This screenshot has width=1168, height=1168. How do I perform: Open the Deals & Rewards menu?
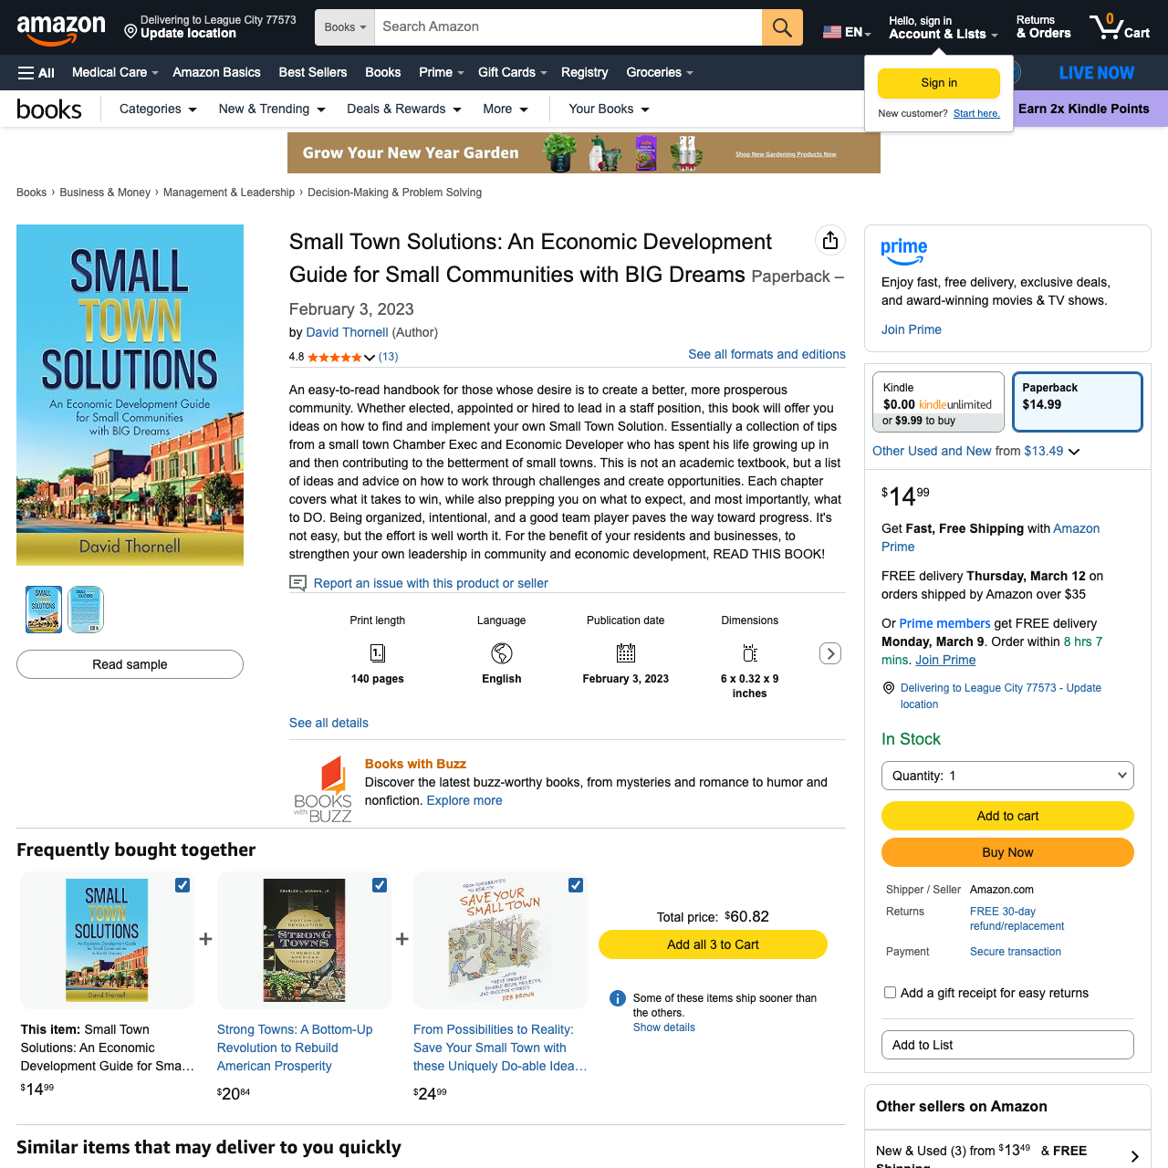pyautogui.click(x=403, y=109)
